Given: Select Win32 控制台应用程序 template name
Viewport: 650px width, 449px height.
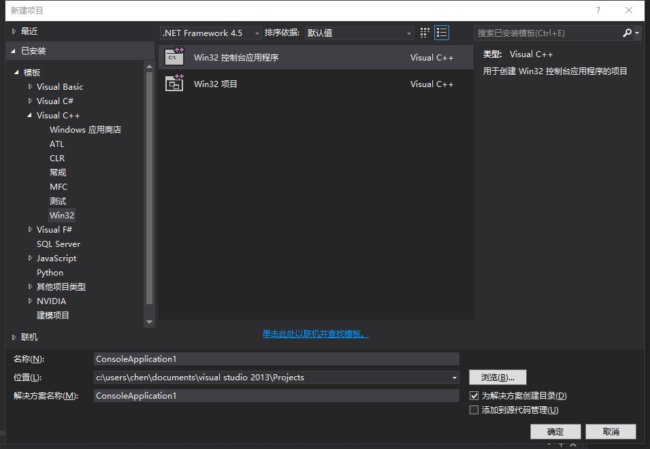Looking at the screenshot, I should (236, 58).
